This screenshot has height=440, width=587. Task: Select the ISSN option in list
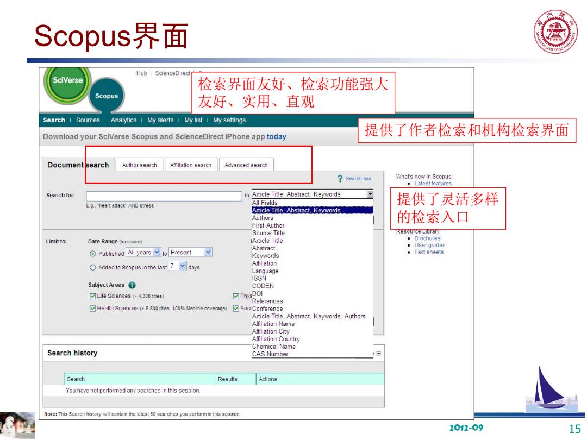pyautogui.click(x=259, y=278)
